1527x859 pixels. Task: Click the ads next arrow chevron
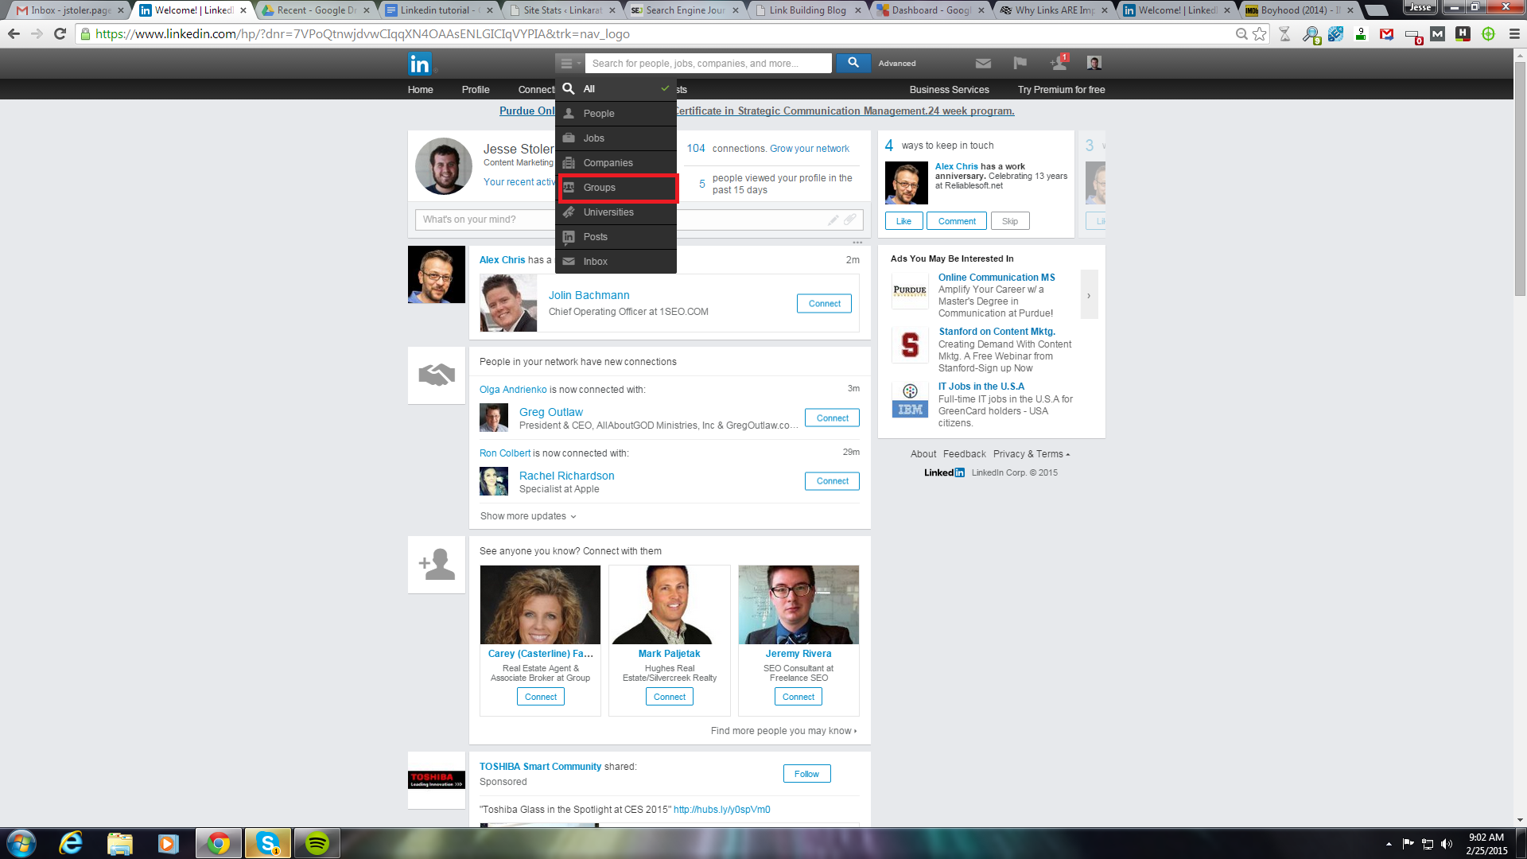pyautogui.click(x=1089, y=295)
